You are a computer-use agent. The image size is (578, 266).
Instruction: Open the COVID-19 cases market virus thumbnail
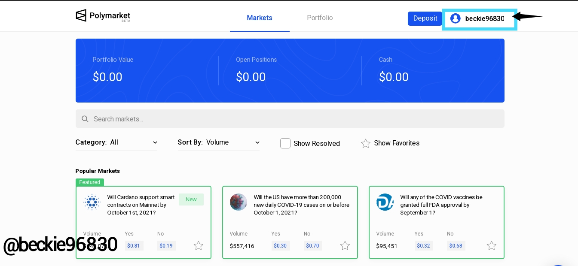[x=239, y=202]
